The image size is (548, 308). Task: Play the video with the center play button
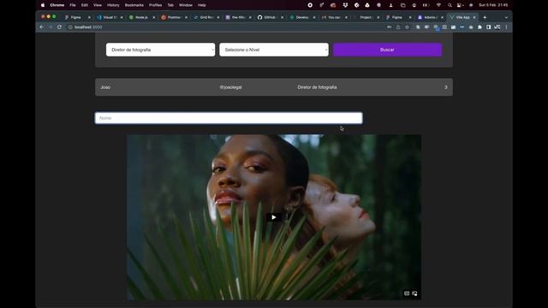(274, 217)
